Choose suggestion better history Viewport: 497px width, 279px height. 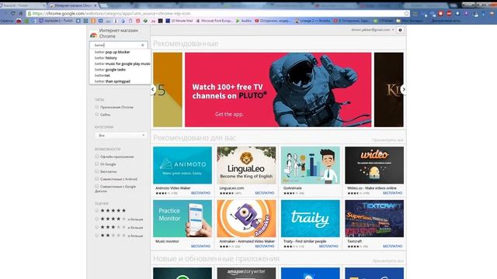pyautogui.click(x=120, y=58)
